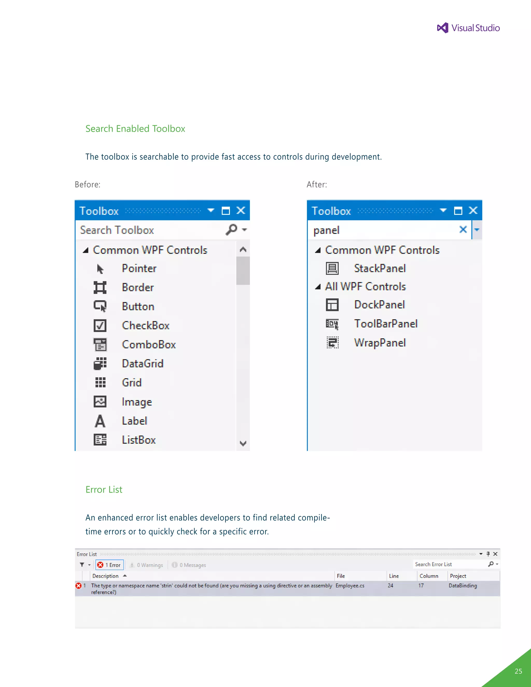Click the toolbox vertical scrollbar thumb
Screen dimensions: 531x687
243,270
